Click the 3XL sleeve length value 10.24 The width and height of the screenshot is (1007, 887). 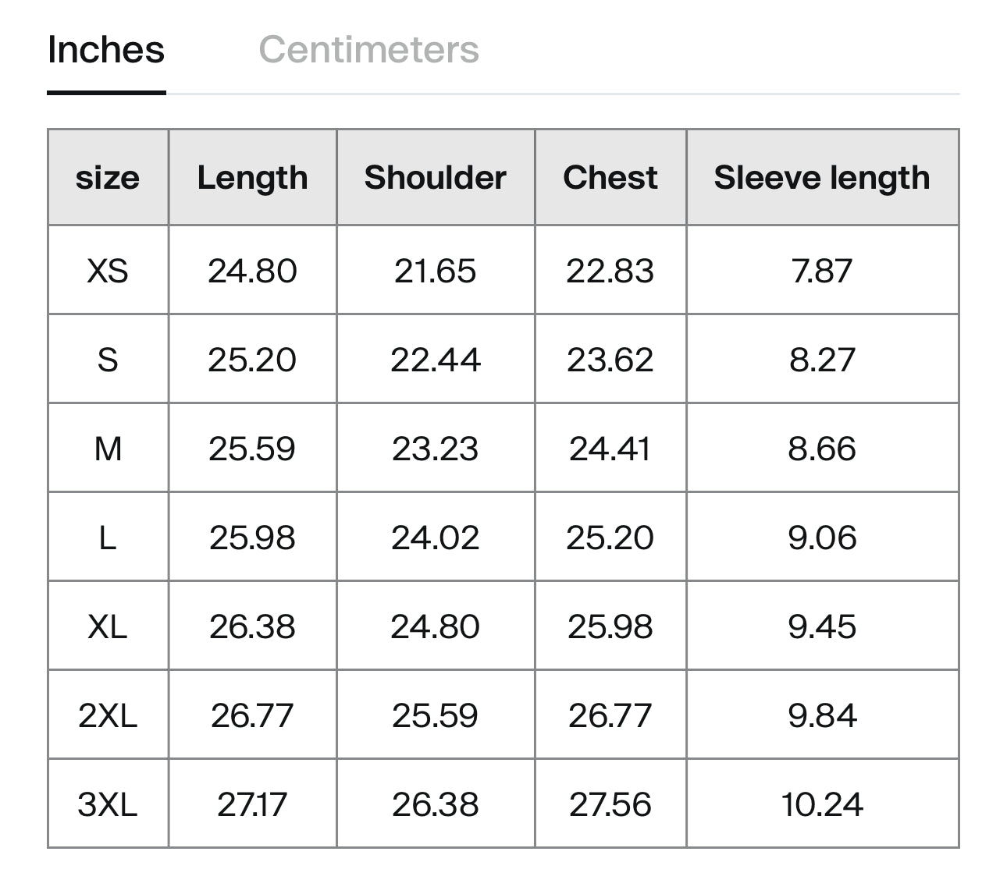(x=821, y=804)
